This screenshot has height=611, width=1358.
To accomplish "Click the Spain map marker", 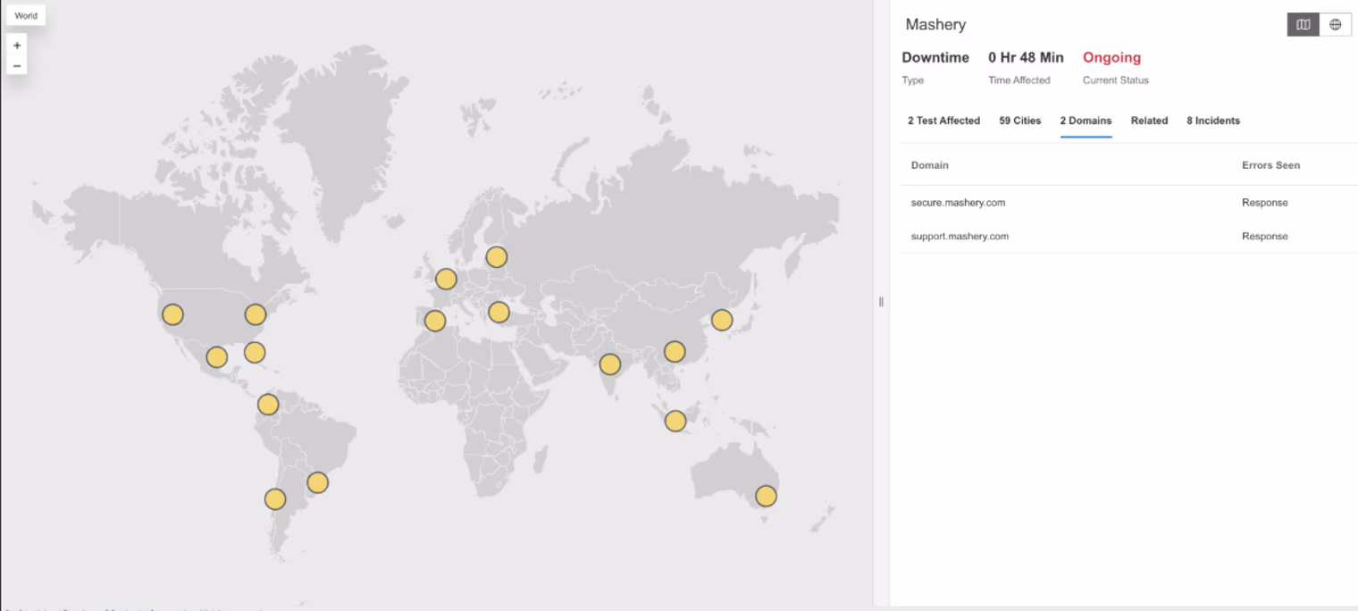I will click(x=435, y=321).
